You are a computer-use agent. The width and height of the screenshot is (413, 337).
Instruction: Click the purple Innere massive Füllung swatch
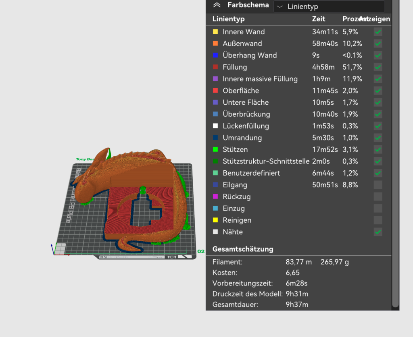[215, 79]
